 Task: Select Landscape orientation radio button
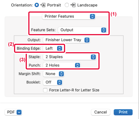(67, 5)
